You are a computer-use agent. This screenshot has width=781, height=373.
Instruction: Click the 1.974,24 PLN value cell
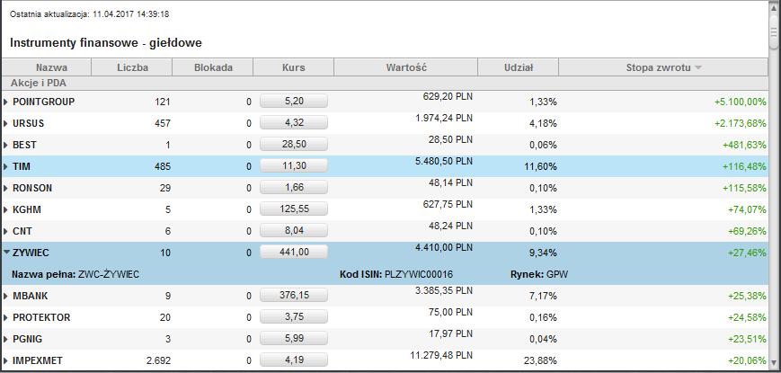(x=443, y=118)
